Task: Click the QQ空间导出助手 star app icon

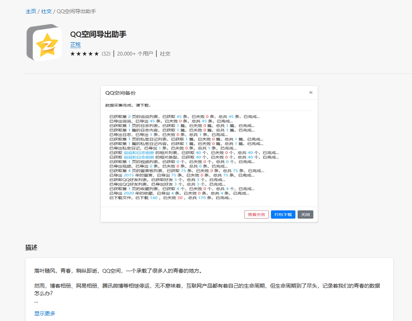Action: pyautogui.click(x=44, y=42)
